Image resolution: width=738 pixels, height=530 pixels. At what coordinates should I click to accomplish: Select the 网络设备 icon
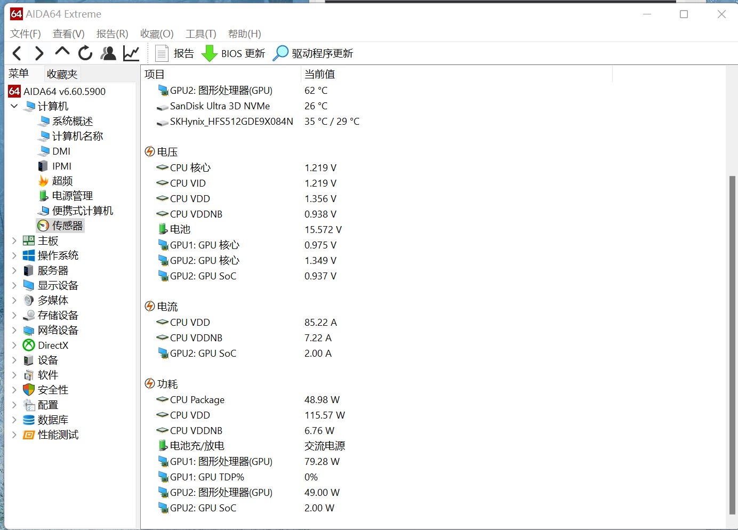pyautogui.click(x=29, y=330)
